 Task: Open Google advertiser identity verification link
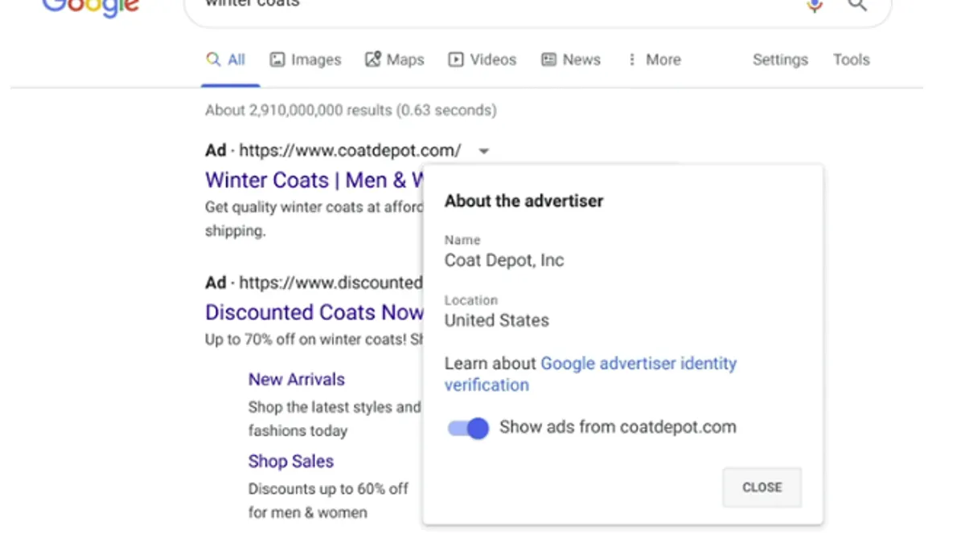pyautogui.click(x=590, y=373)
